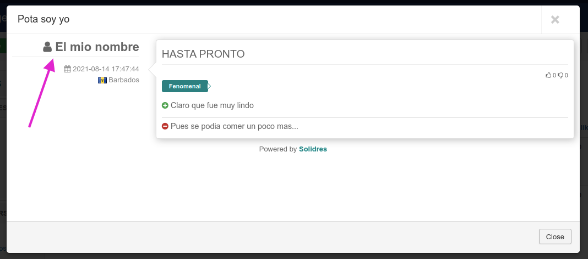Click the thumbs down vote count
588x259 pixels.
(566, 75)
